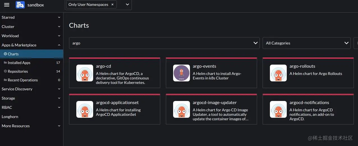Expand the Cluster section

[31, 27]
